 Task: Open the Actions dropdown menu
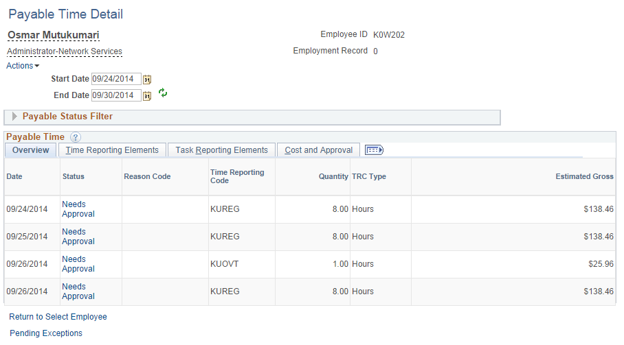23,66
